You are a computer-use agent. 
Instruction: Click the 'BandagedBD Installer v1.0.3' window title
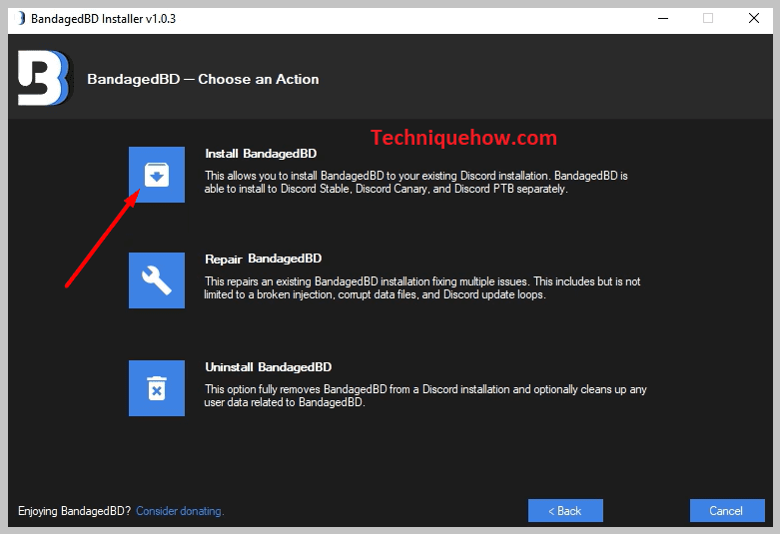pos(103,19)
